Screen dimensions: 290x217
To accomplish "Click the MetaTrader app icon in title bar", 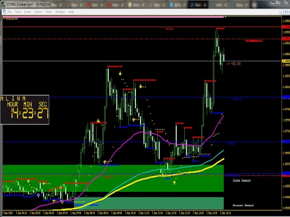I will [3, 4].
